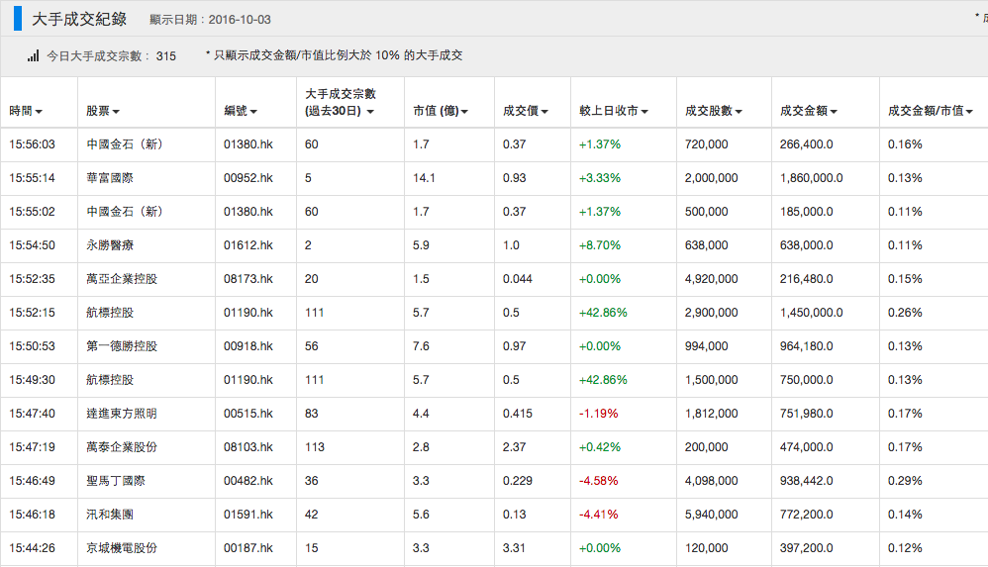Click the blue bar icon beside 大手成交紀錄

(18, 19)
